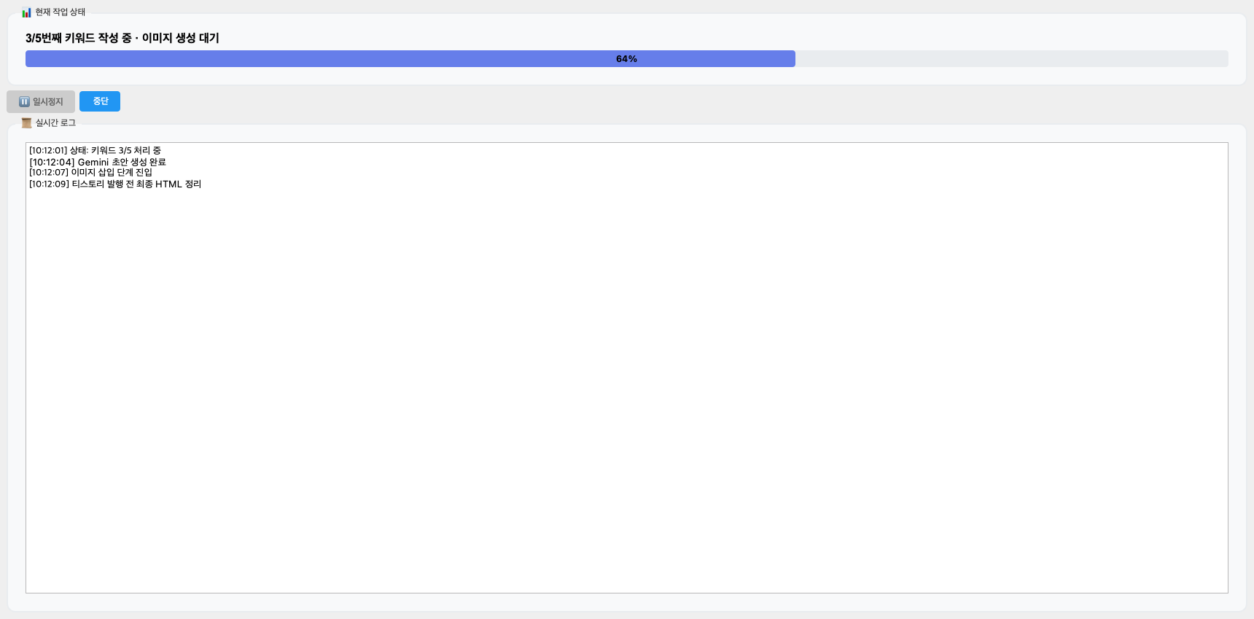The image size is (1254, 619).
Task: Click the word HTML in the last log line
Action: coord(168,184)
